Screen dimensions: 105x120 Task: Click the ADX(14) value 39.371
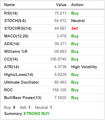tap(60, 44)
